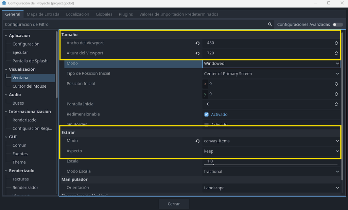Click the Posición Inicial x stepper arrows
The height and width of the screenshot is (210, 348).
pos(336,84)
